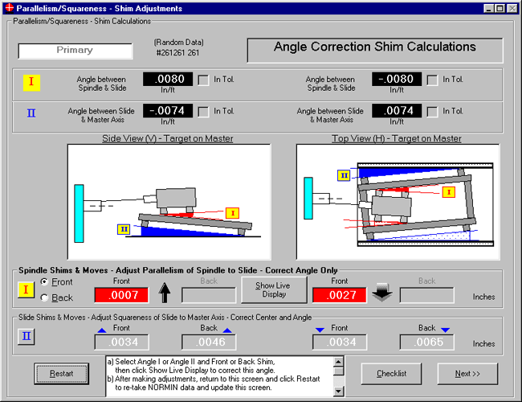Click the red Front .0007 shim value field
Image resolution: width=522 pixels, height=402 pixels.
(x=121, y=295)
